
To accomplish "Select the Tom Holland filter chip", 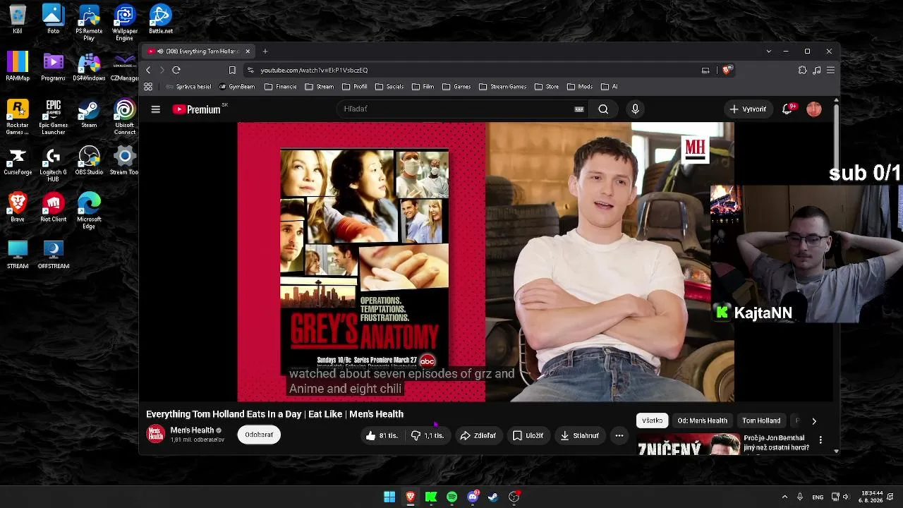I will tap(761, 421).
